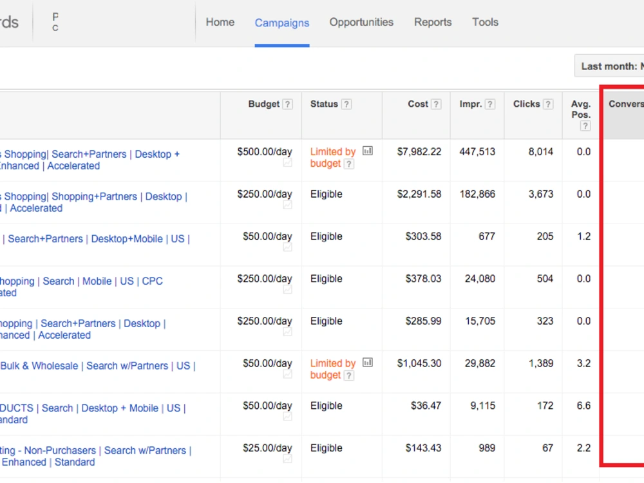
Task: Go to the Reports tab
Action: point(433,22)
